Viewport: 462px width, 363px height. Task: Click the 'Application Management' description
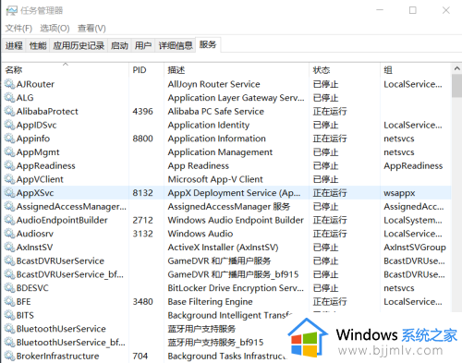coord(220,152)
